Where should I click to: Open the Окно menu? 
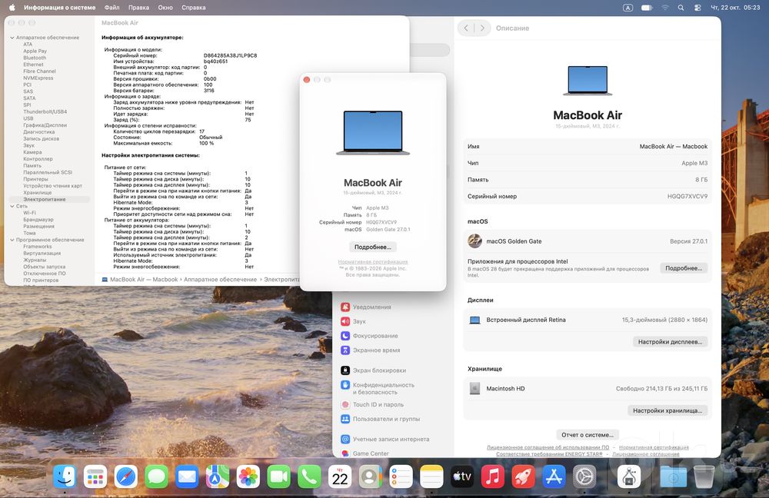165,8
